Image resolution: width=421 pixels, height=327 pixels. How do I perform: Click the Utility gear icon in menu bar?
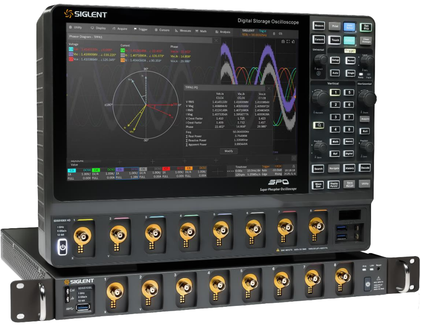[71, 28]
